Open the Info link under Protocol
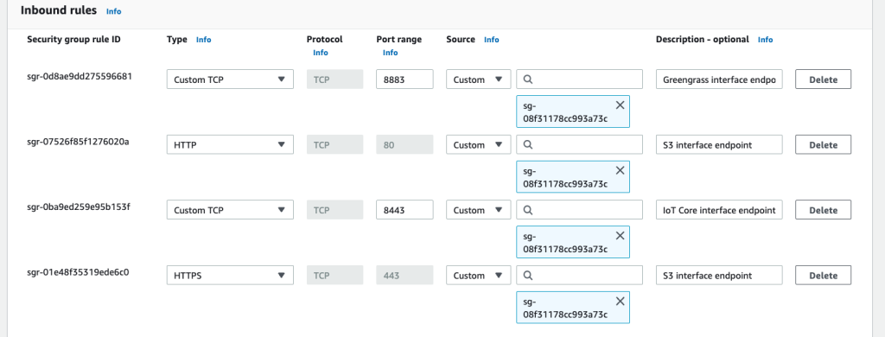The image size is (885, 337). (x=321, y=53)
